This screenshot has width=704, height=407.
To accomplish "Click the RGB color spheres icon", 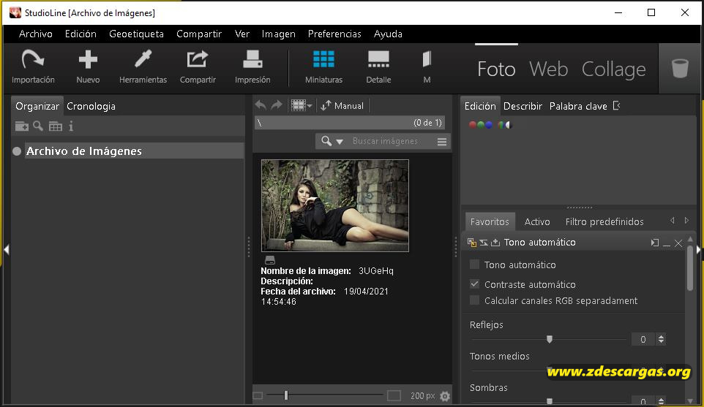I will (x=480, y=125).
